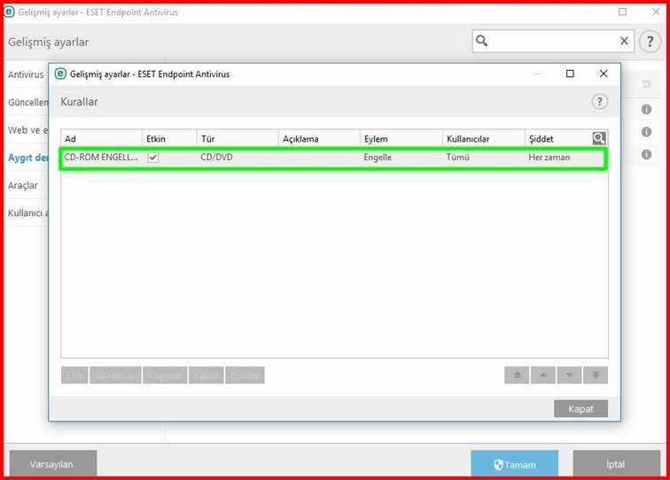Close the Kurallar dialog with X
Viewport: 670px width, 480px height.
[604, 74]
